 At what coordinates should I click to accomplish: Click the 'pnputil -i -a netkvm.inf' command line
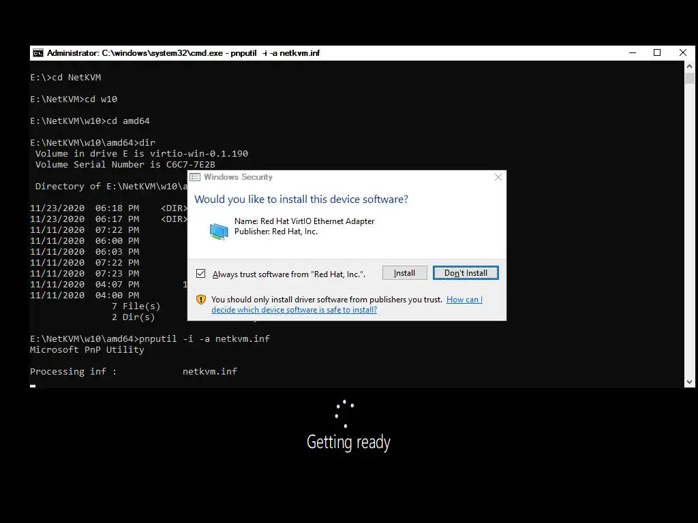(x=150, y=339)
